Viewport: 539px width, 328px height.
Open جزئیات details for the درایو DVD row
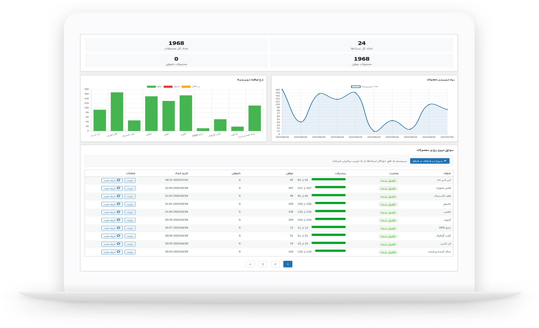coord(130,228)
